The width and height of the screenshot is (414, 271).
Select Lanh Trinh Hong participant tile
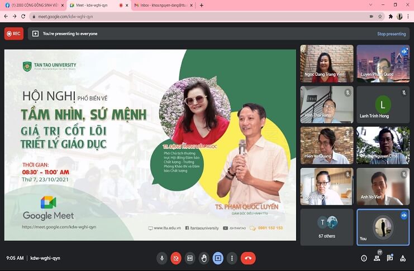[383, 105]
